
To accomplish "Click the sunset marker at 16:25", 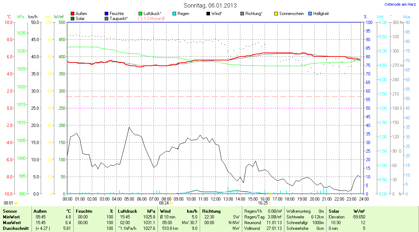I will click(x=270, y=203).
